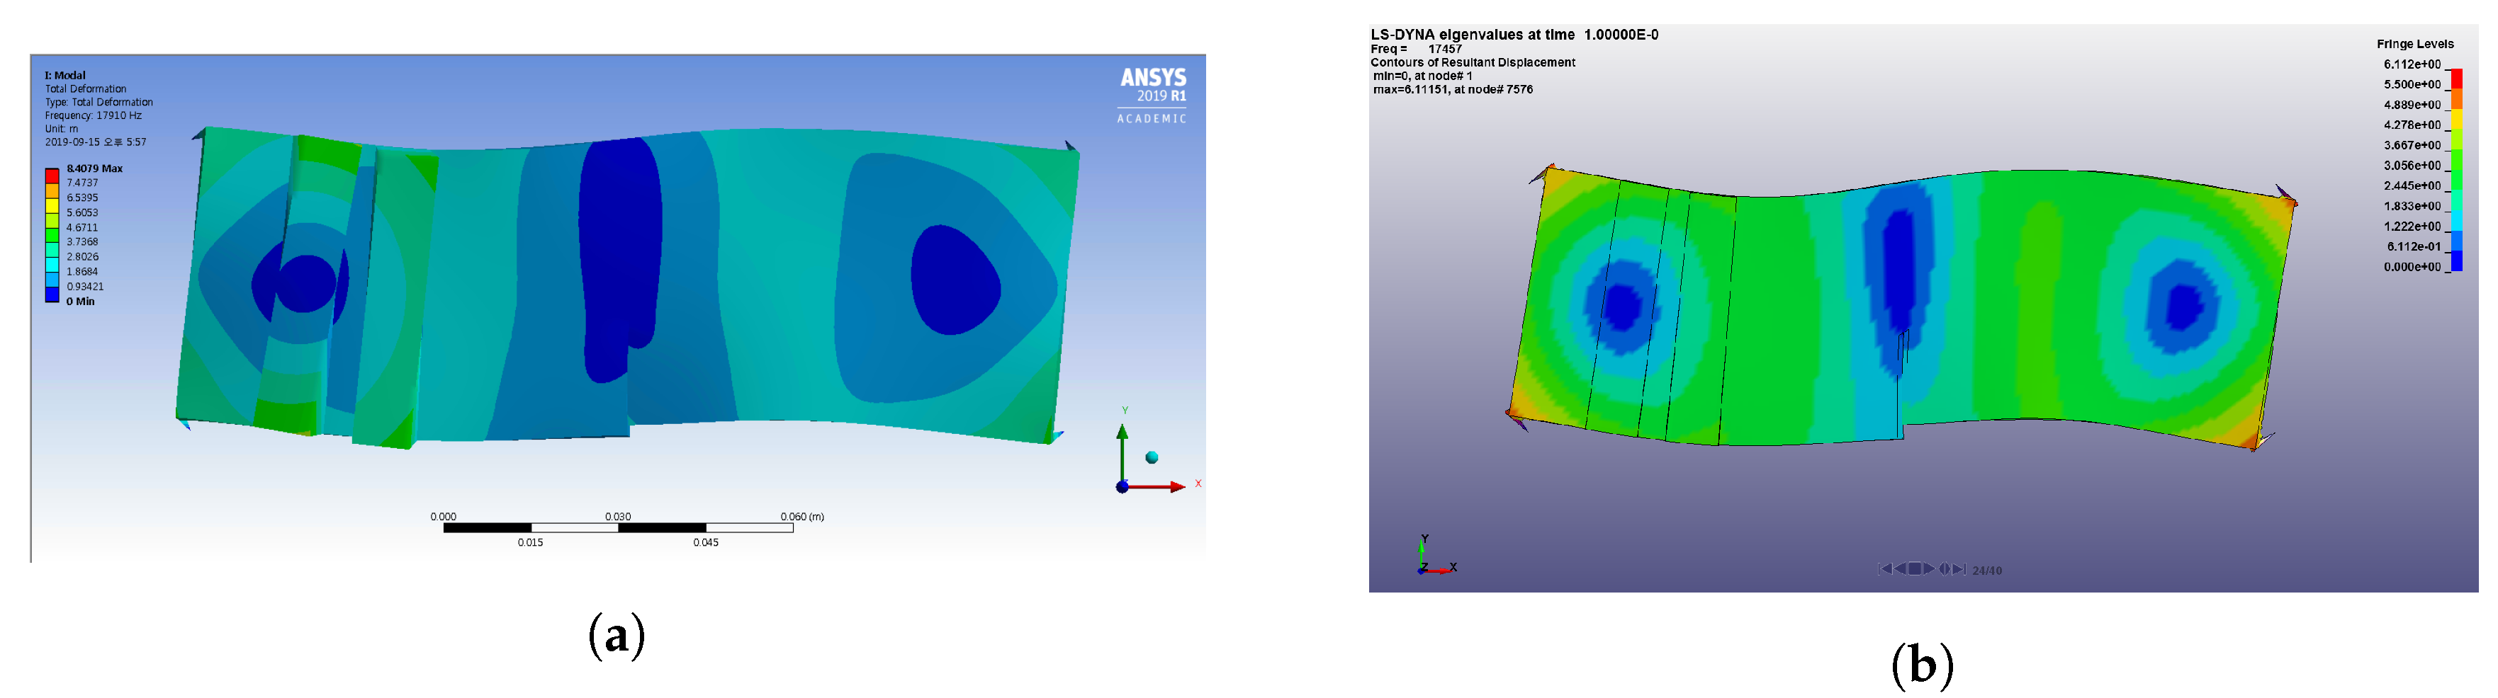The image size is (2498, 698).
Task: Click the ANSYS scale ruler bar
Action: click(x=618, y=527)
